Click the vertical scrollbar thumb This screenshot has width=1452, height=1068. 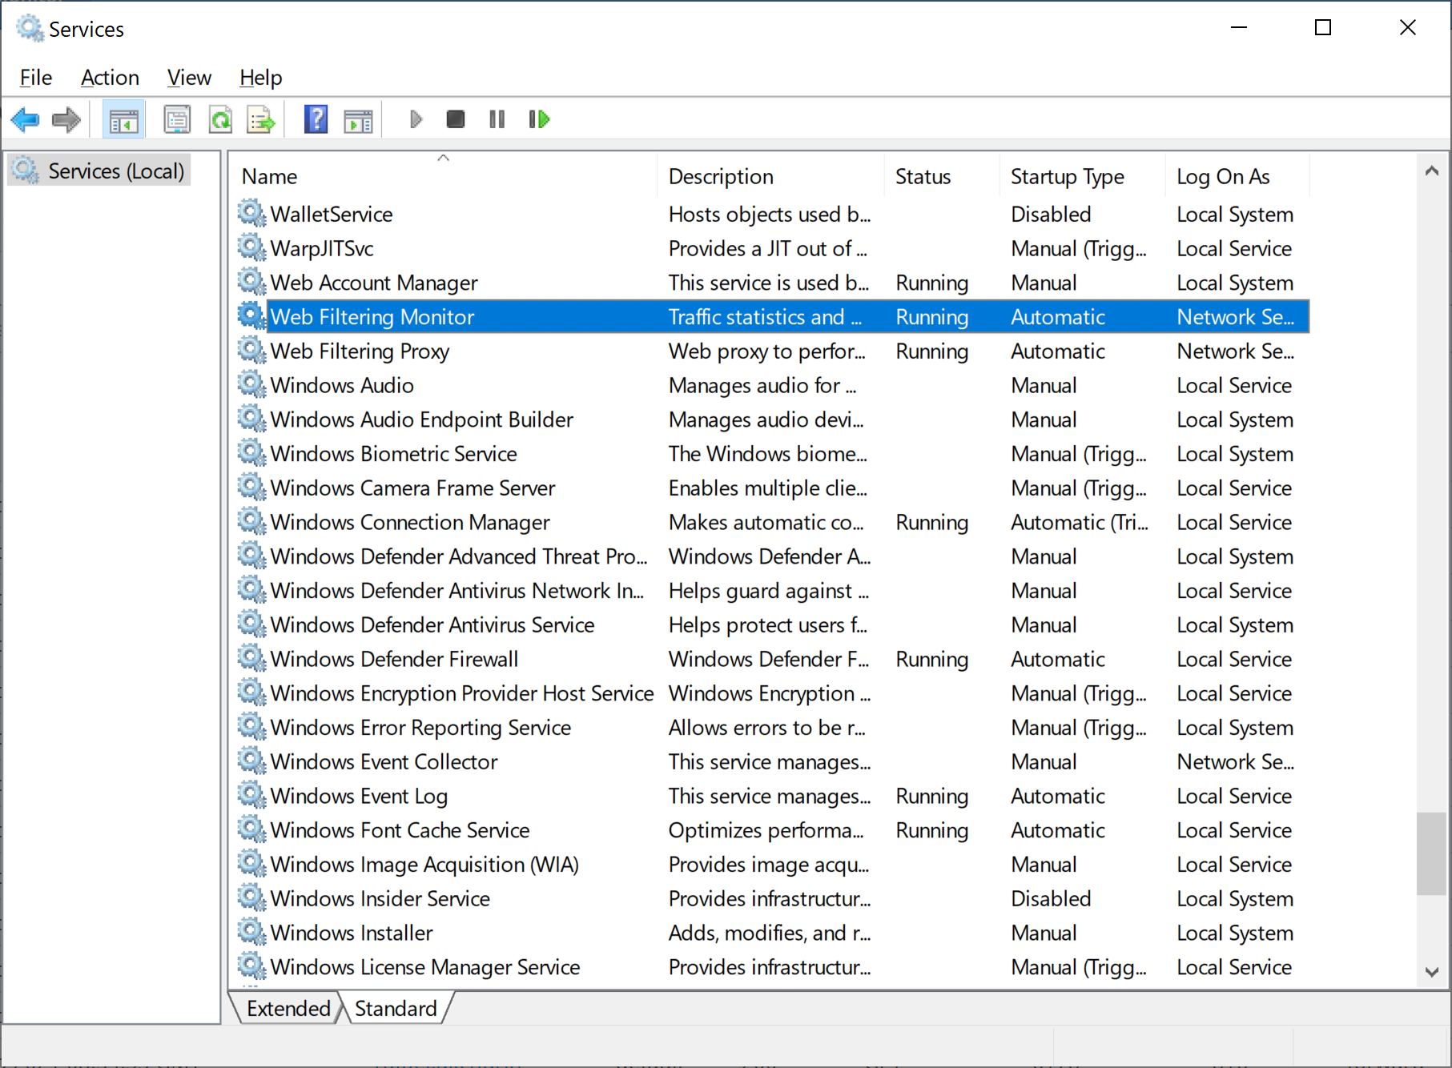[1432, 853]
